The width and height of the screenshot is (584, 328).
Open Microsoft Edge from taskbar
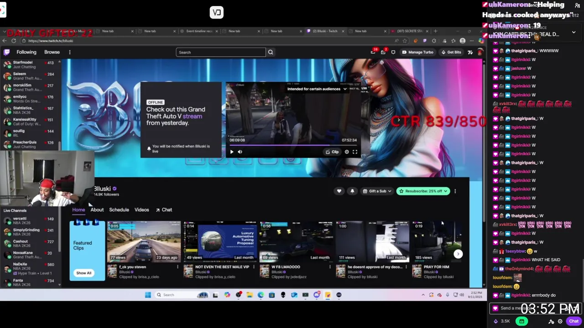(261, 295)
